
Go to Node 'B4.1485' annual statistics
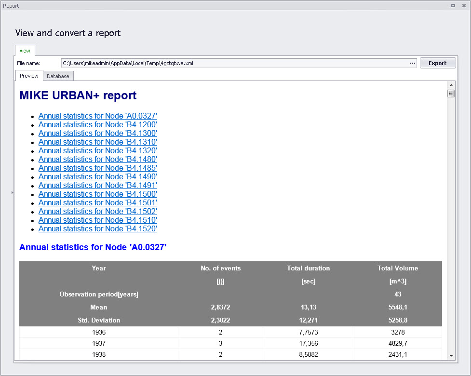tap(98, 168)
